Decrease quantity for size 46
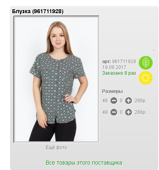Screen dimensions: 159x170 pos(114,101)
